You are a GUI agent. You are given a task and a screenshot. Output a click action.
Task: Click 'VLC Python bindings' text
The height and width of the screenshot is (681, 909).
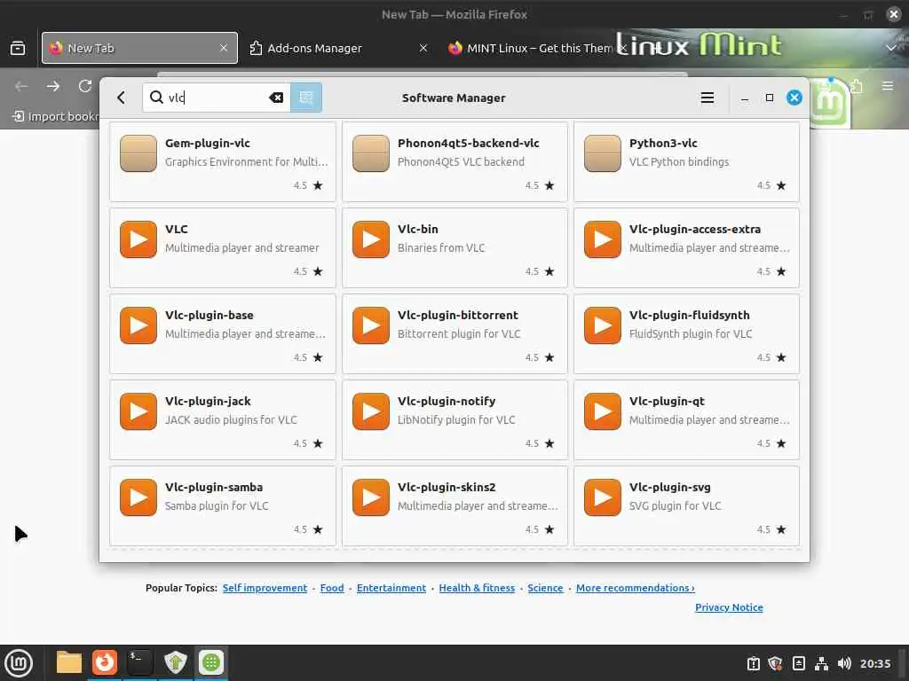click(x=679, y=161)
